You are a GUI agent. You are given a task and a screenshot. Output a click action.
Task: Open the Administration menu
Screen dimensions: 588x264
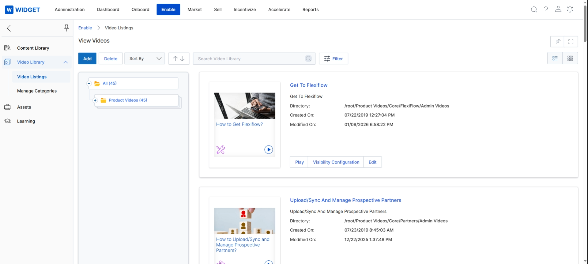70,9
